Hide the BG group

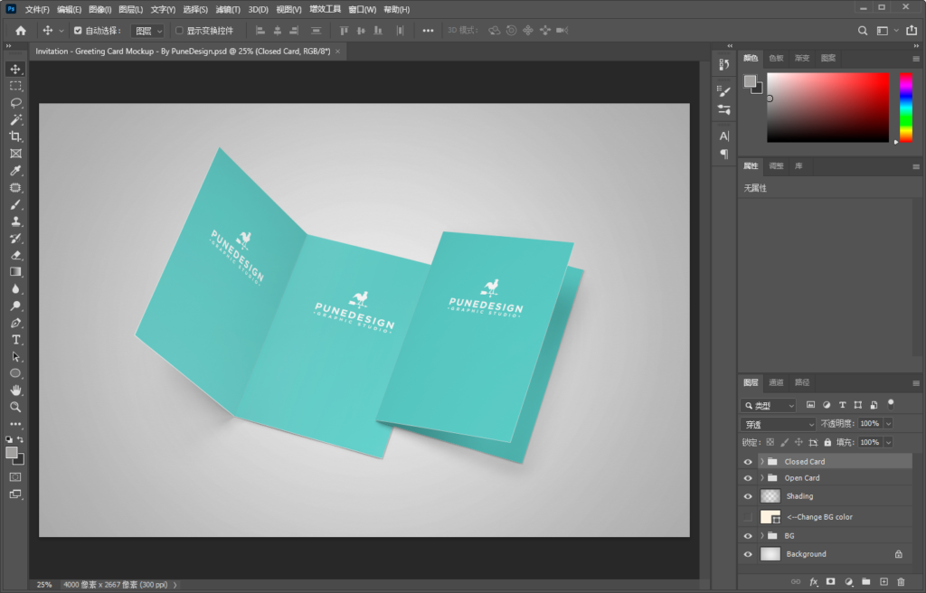point(748,536)
